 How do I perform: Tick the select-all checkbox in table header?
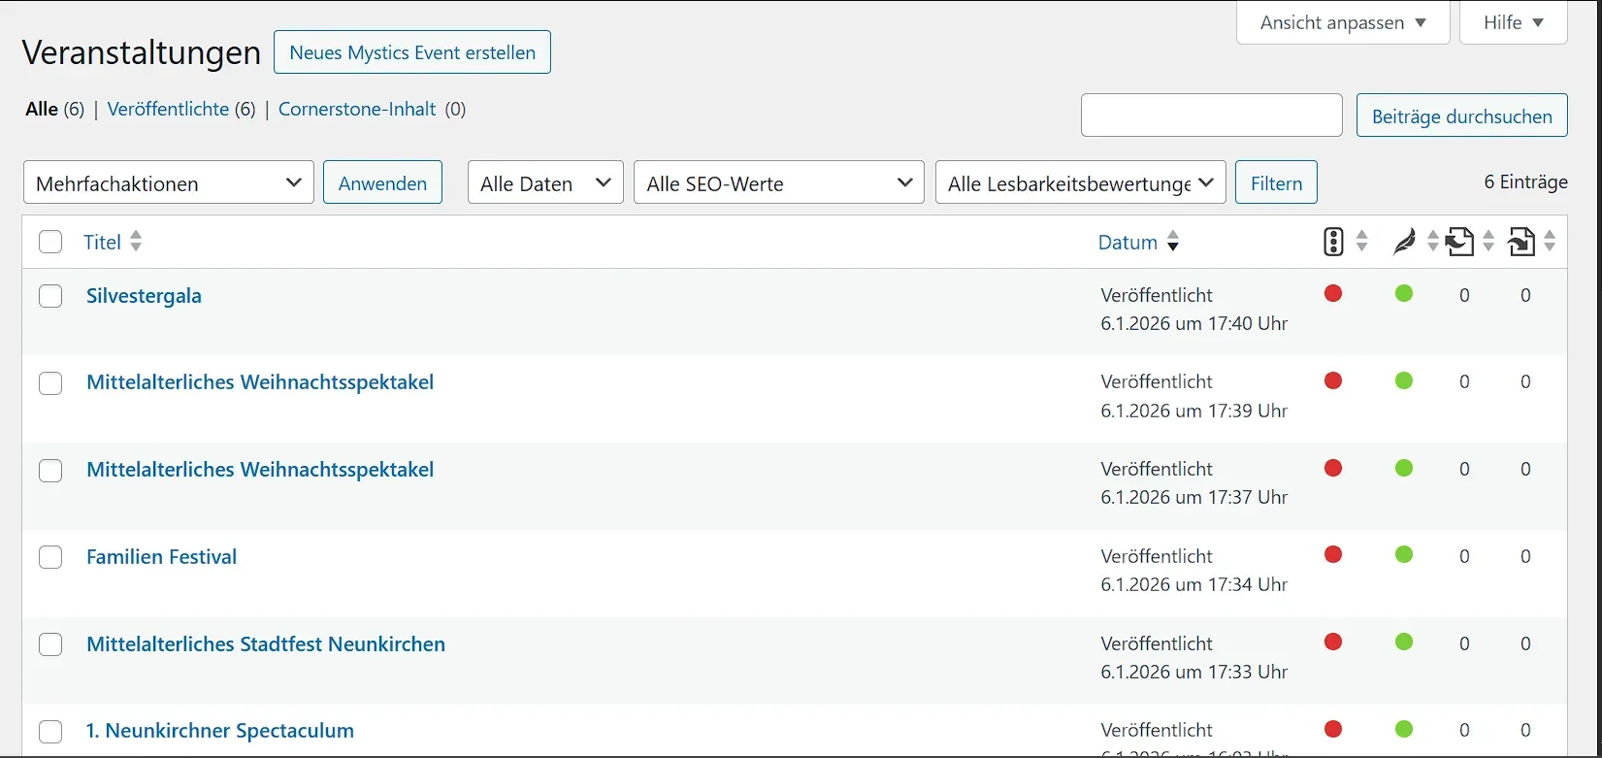point(50,242)
